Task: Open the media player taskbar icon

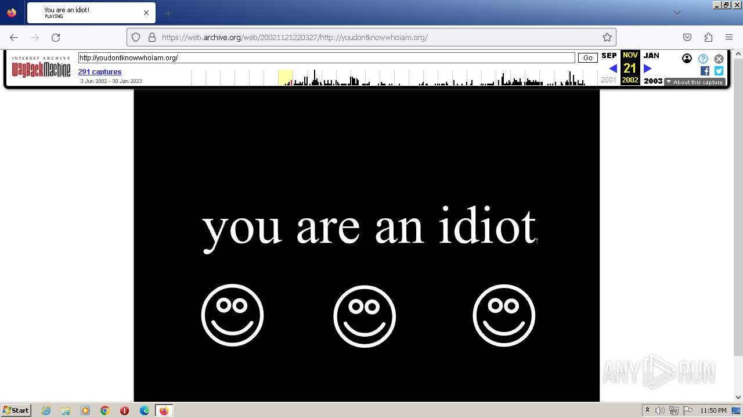Action: pos(85,410)
